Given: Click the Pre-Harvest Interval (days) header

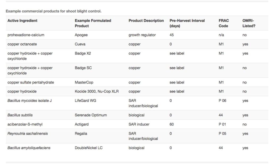Looking at the screenshot, I should (187, 23).
